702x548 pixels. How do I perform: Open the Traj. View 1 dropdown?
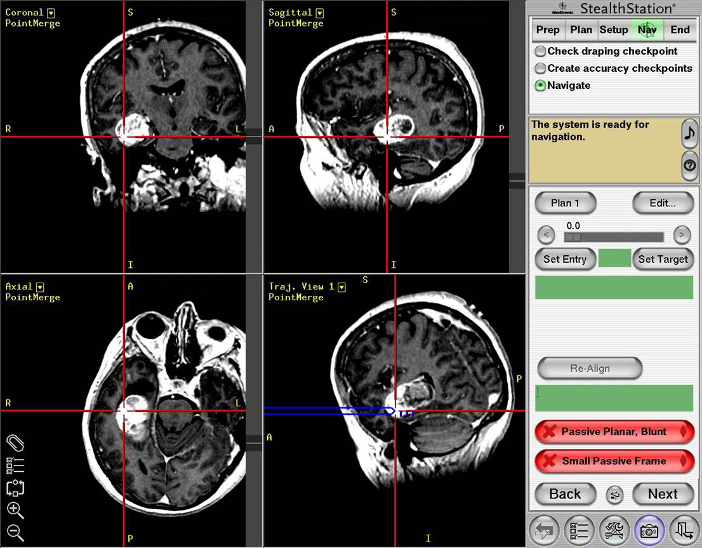point(342,286)
